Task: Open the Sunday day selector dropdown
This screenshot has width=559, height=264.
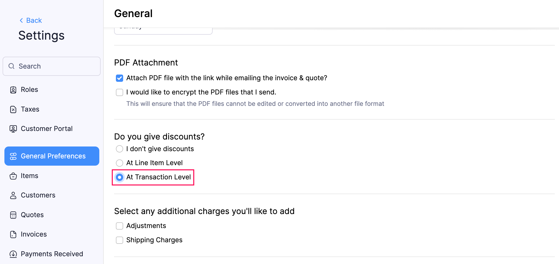Action: (163, 28)
